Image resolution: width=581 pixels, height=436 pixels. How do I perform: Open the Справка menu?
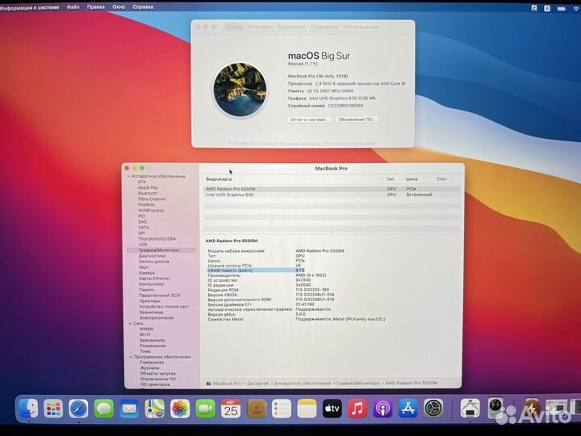tap(143, 7)
